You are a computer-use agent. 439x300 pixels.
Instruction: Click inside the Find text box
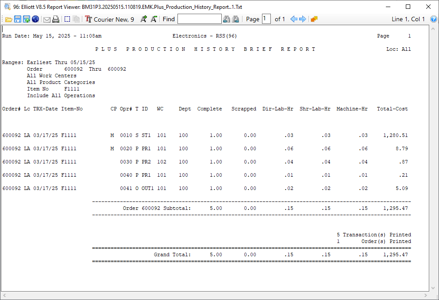click(x=199, y=19)
